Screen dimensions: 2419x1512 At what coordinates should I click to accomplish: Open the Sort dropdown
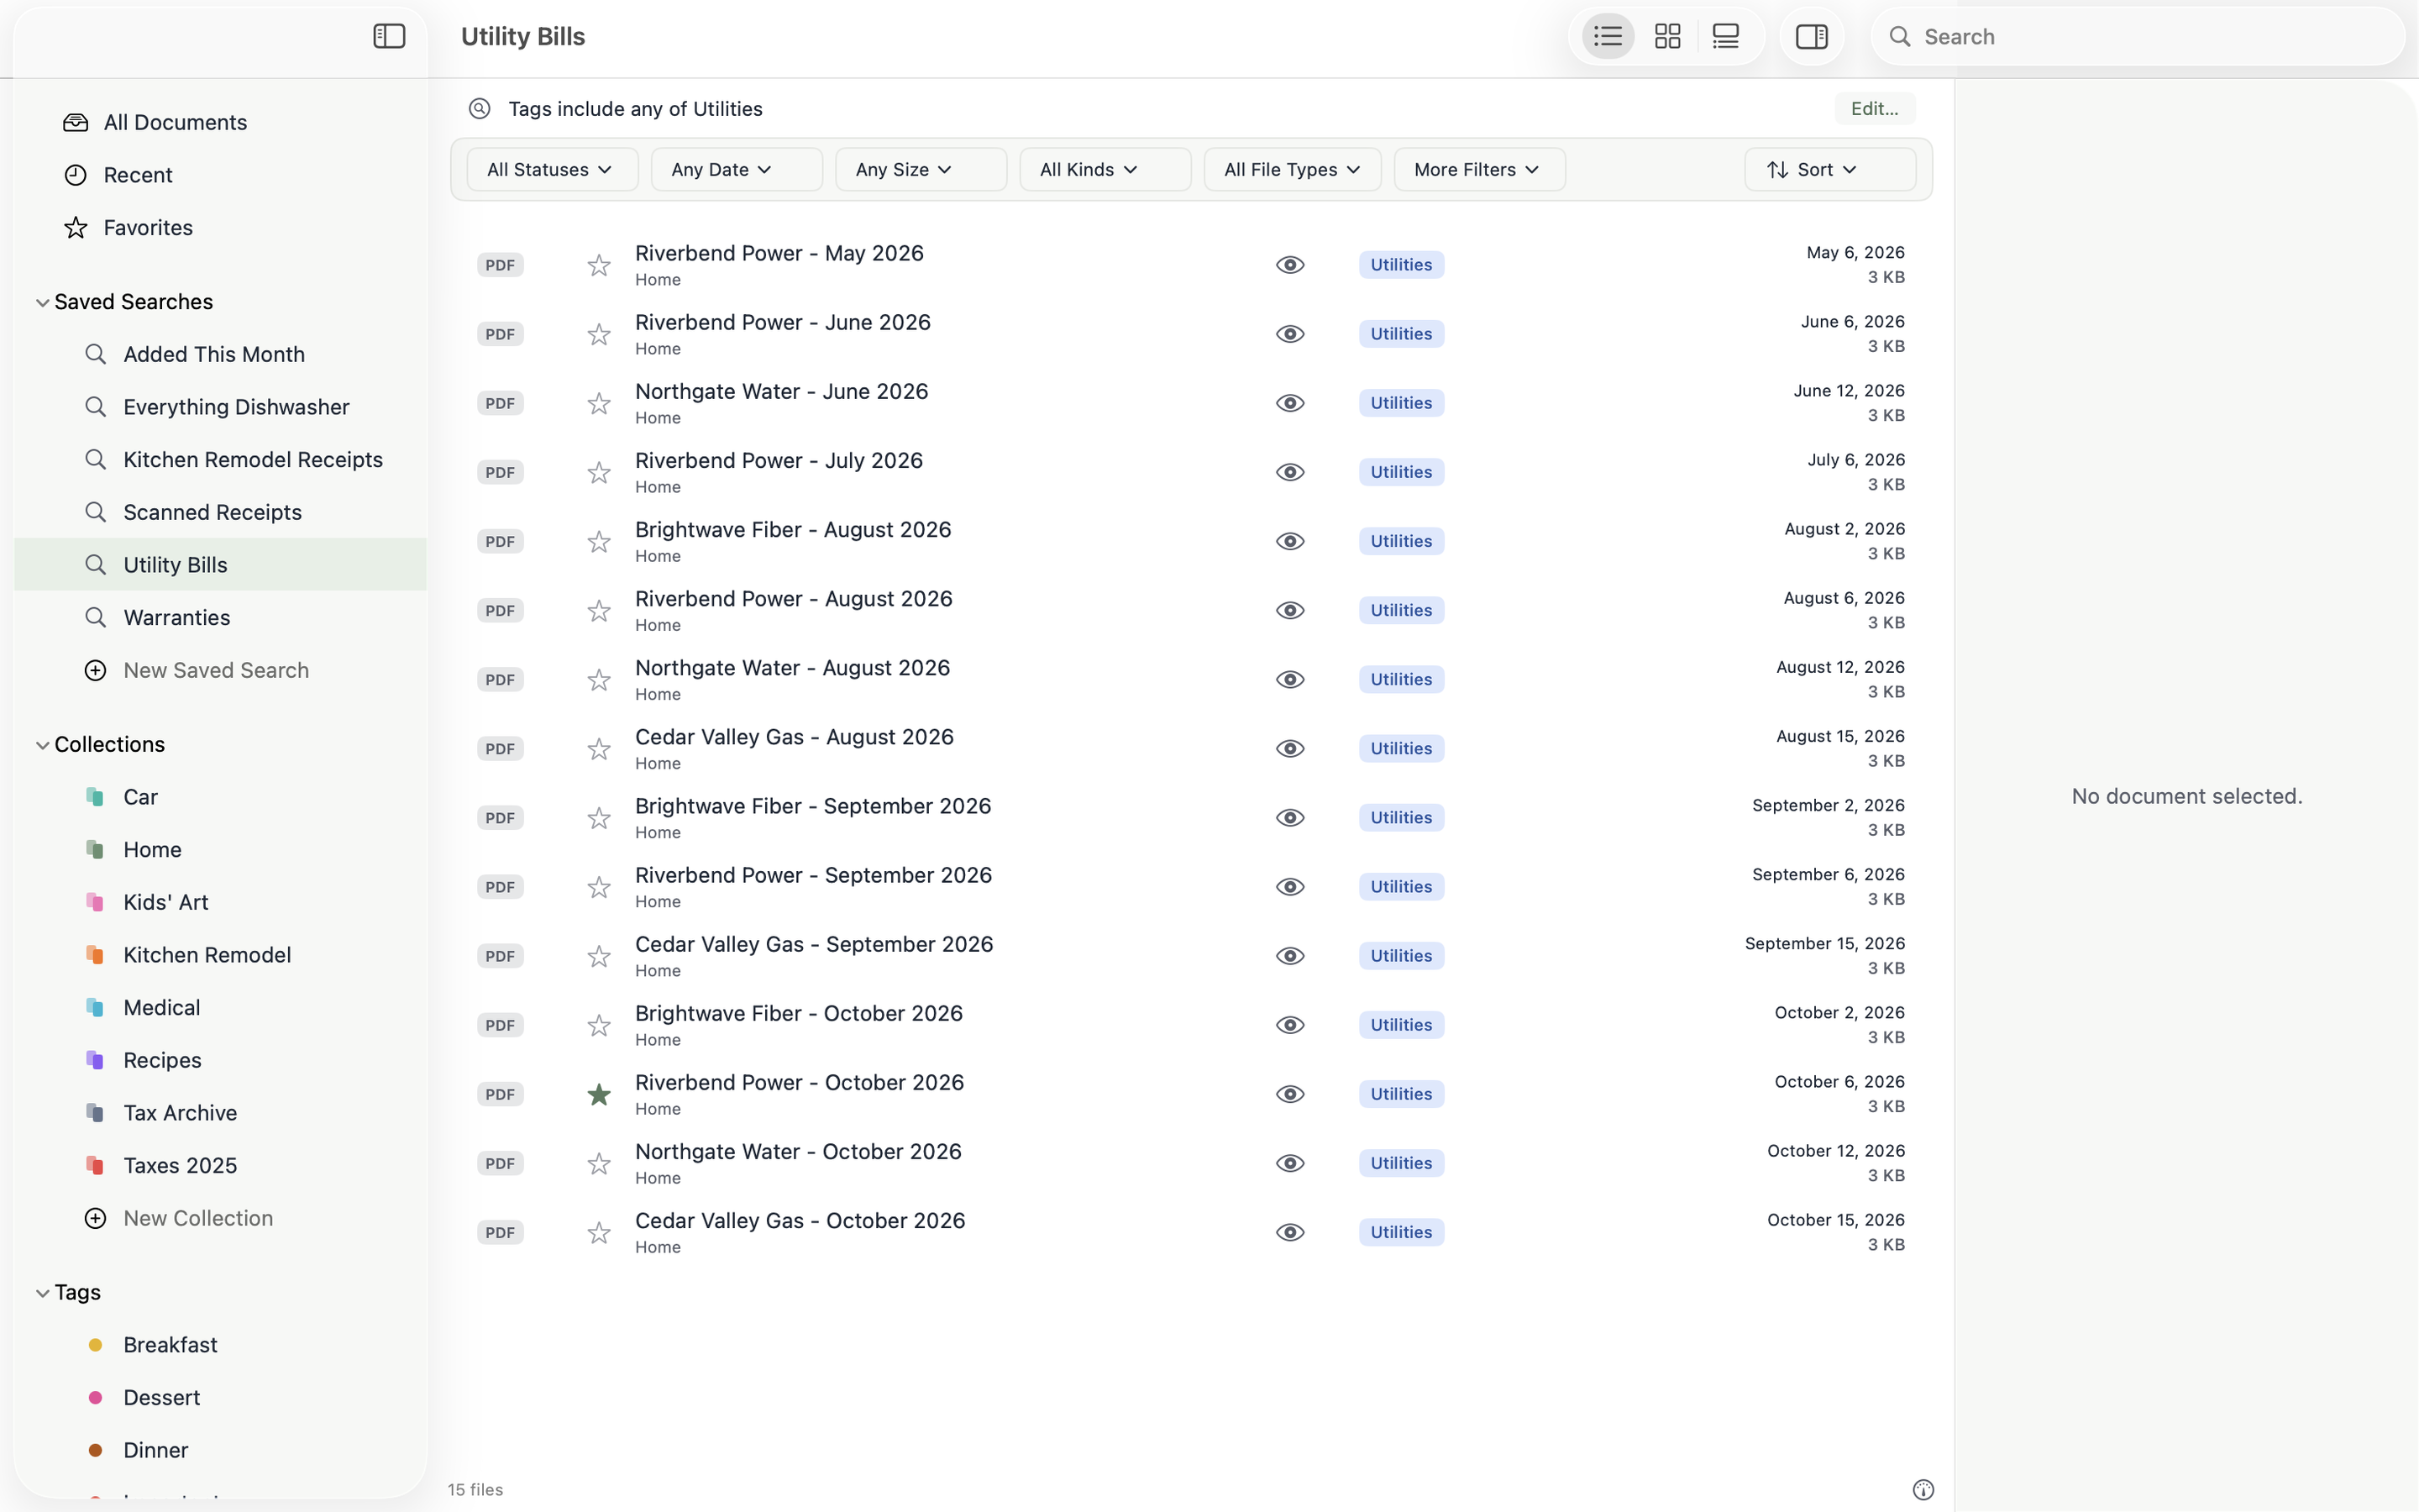(1829, 170)
